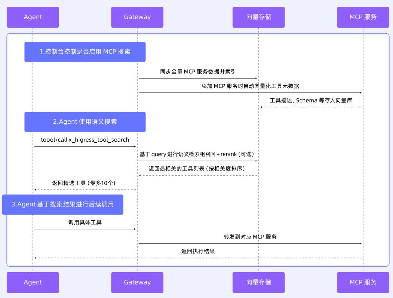Click the 同步全量 MCP 服务数据并索引 message label
393x298 pixels.
198,72
